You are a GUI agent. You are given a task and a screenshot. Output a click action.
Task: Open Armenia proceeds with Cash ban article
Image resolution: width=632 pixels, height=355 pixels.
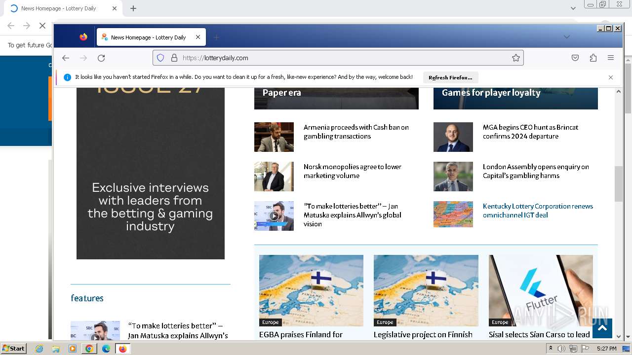click(356, 132)
